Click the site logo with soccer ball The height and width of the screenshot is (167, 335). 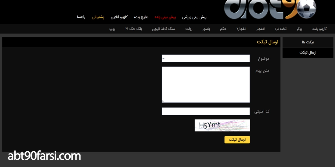(270, 10)
